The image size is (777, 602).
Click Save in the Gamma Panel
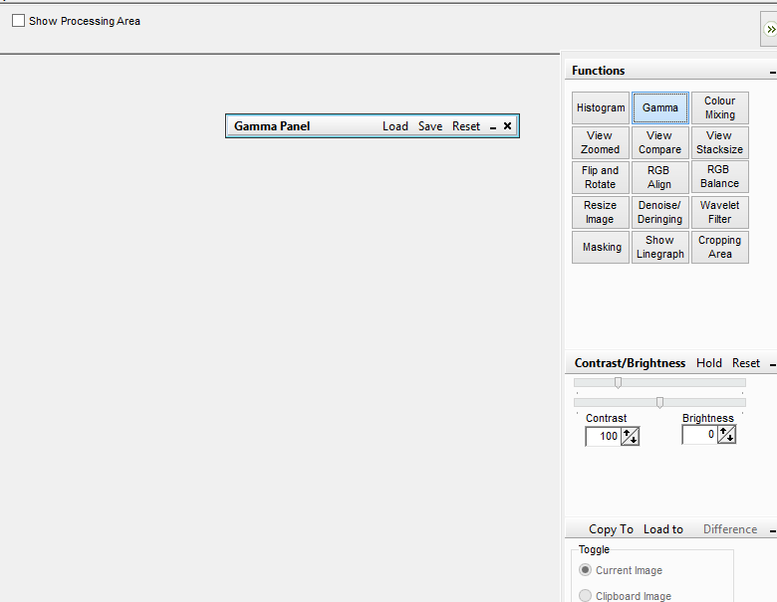click(x=430, y=126)
